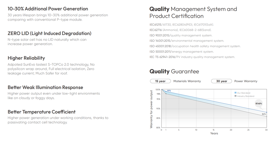Click the IEC TS 62941-2016 certification line
Image resolution: width=280 pixels, height=143 pixels.
point(192,57)
